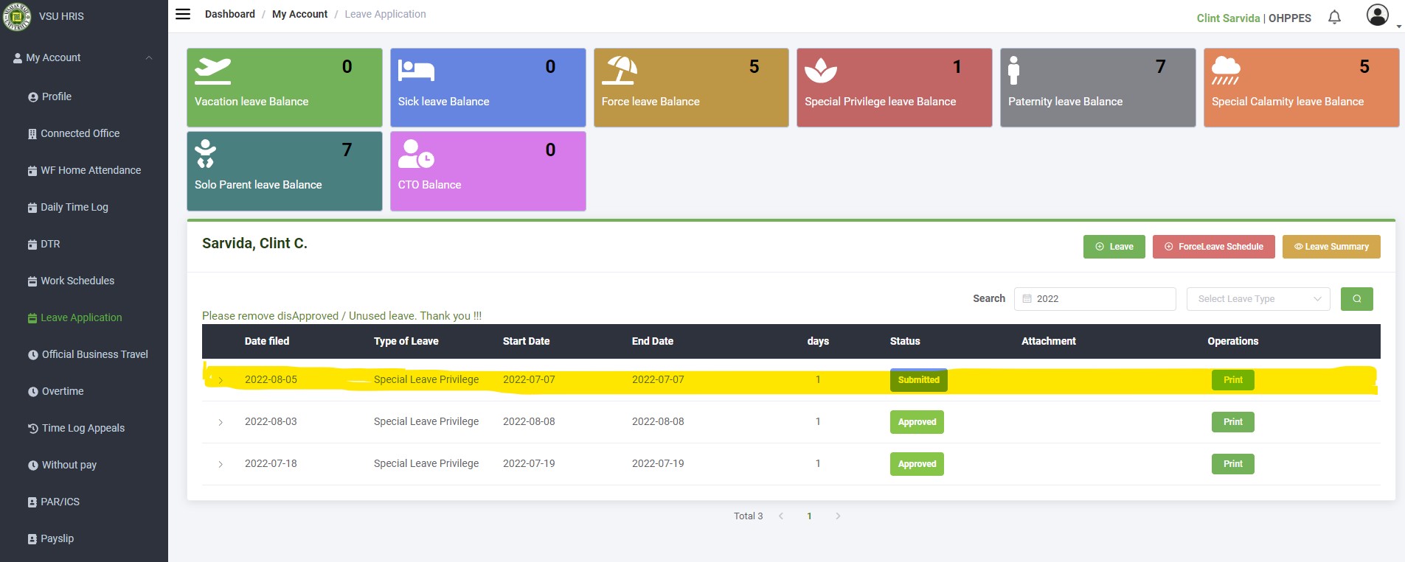The width and height of the screenshot is (1405, 562).
Task: Click the Force leave beach umbrella icon
Action: (620, 71)
